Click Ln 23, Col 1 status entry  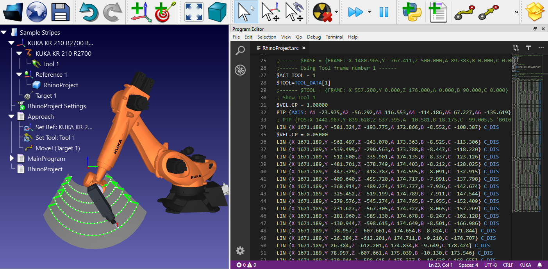[441, 265]
